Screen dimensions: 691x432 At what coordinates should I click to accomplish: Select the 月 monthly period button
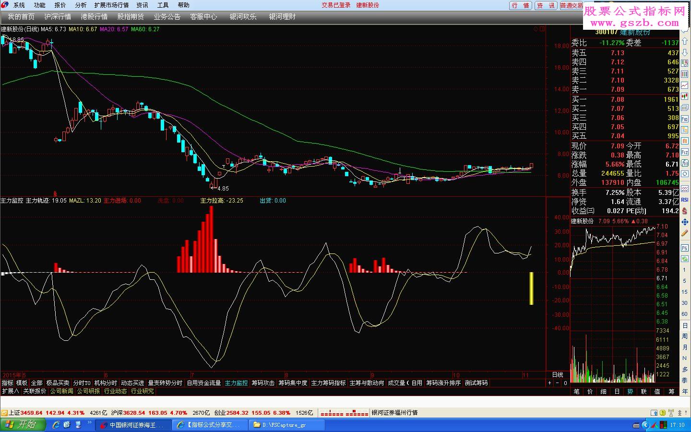pyautogui.click(x=685, y=347)
